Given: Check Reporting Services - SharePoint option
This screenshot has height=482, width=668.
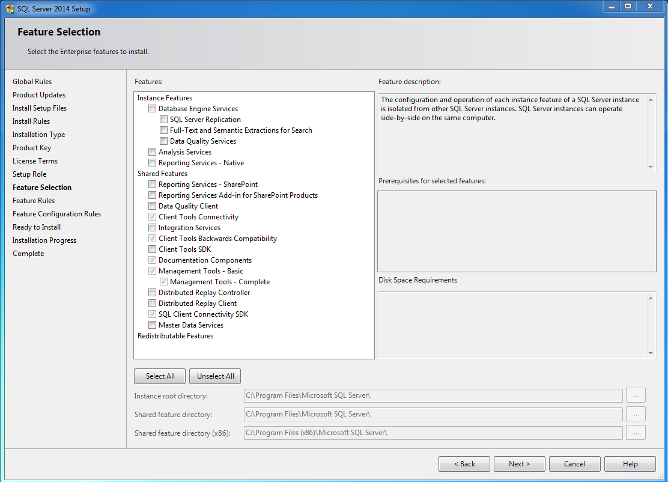Looking at the screenshot, I should (x=153, y=185).
